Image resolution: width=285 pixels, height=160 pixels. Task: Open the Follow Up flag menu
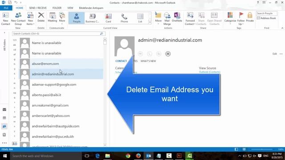pyautogui.click(x=241, y=19)
